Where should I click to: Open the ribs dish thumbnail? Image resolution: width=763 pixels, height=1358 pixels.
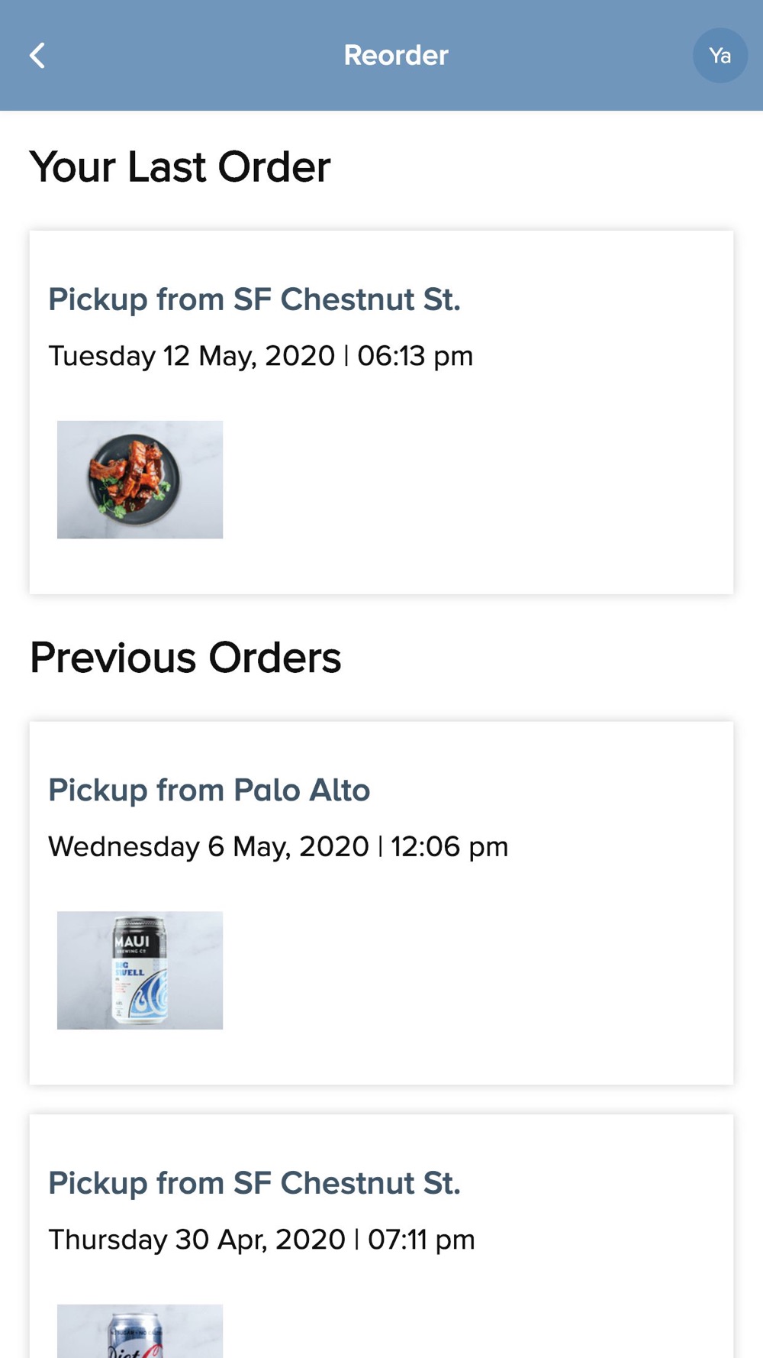[140, 480]
